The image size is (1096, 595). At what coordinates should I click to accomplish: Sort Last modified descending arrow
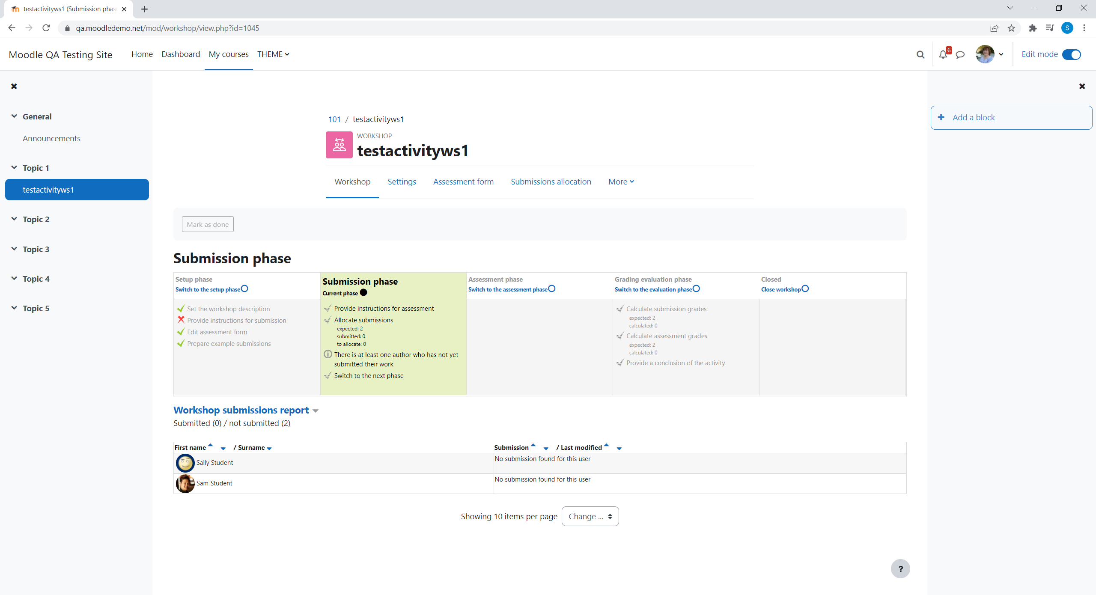pos(619,449)
